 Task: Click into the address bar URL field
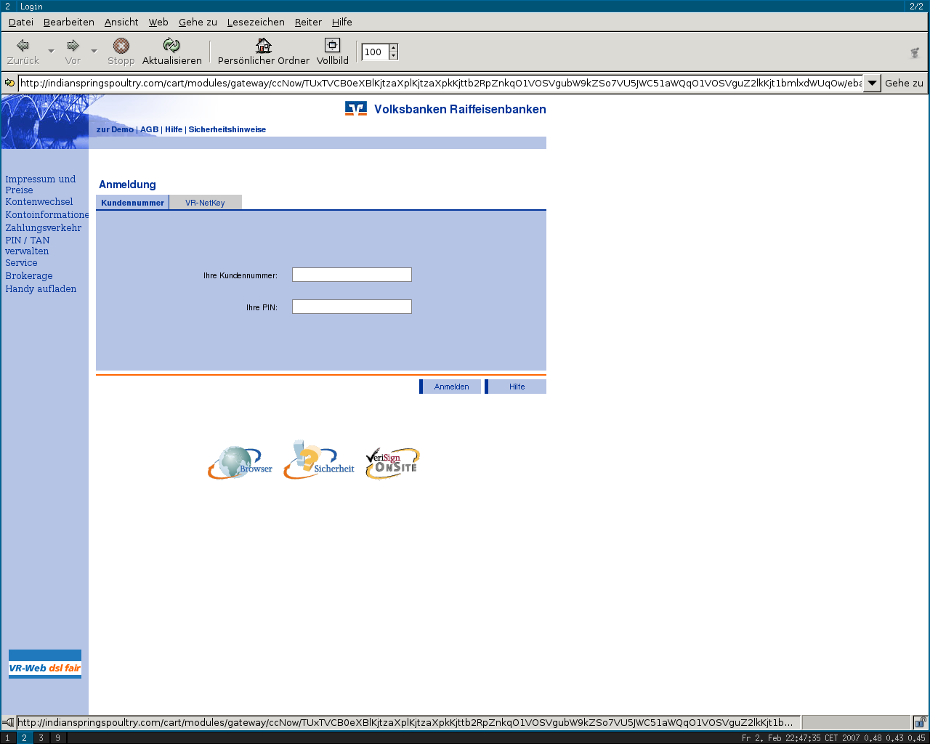pyautogui.click(x=440, y=83)
